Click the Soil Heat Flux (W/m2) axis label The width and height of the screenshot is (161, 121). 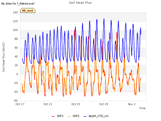point(4,57)
